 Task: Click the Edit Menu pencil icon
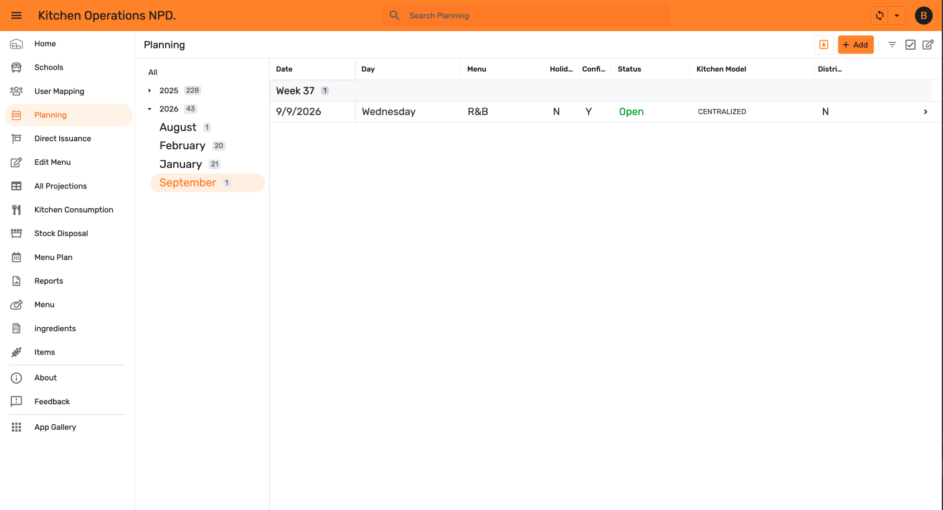tap(17, 162)
